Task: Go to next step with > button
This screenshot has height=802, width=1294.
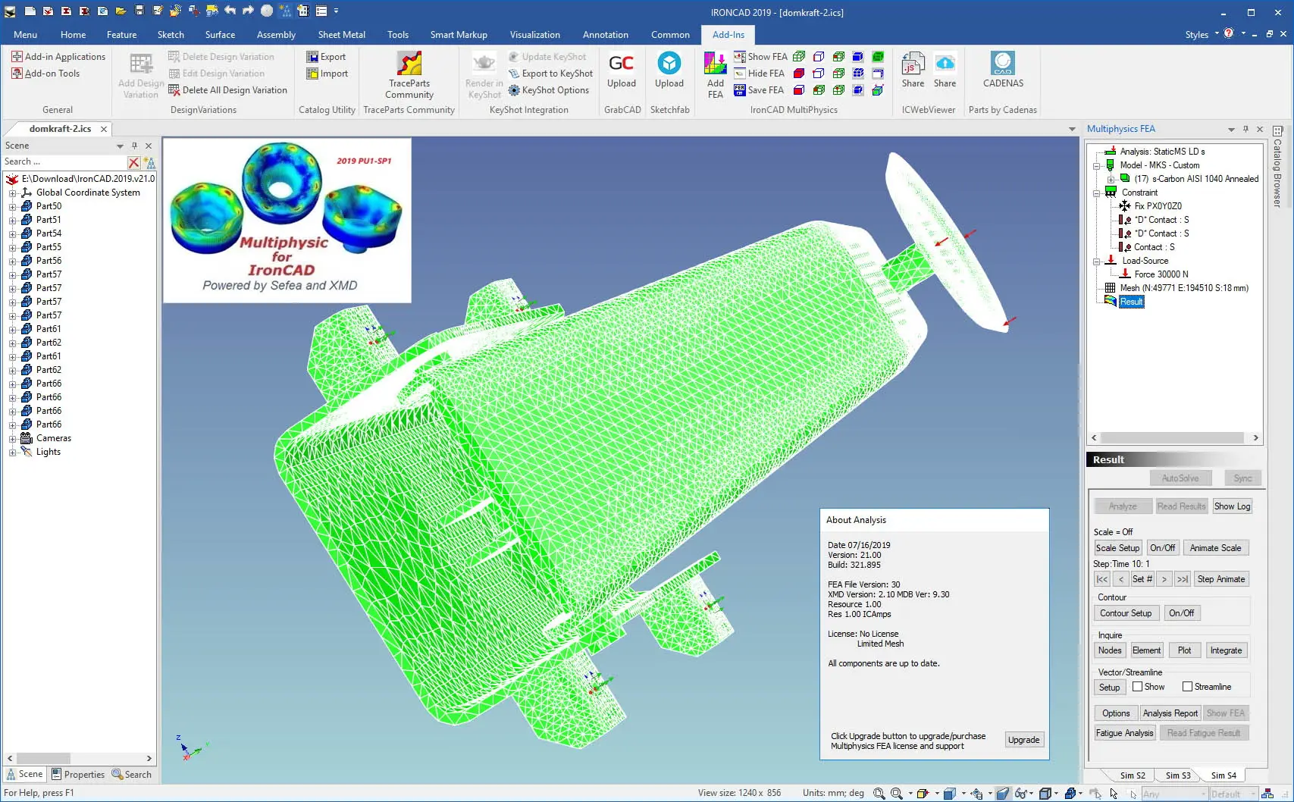Action: (x=1164, y=579)
